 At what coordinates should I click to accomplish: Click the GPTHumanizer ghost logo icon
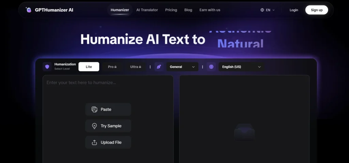pos(29,10)
